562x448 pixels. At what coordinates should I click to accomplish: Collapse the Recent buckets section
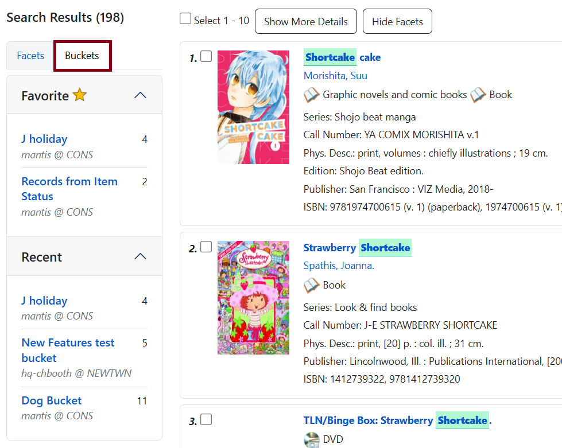pyautogui.click(x=140, y=256)
